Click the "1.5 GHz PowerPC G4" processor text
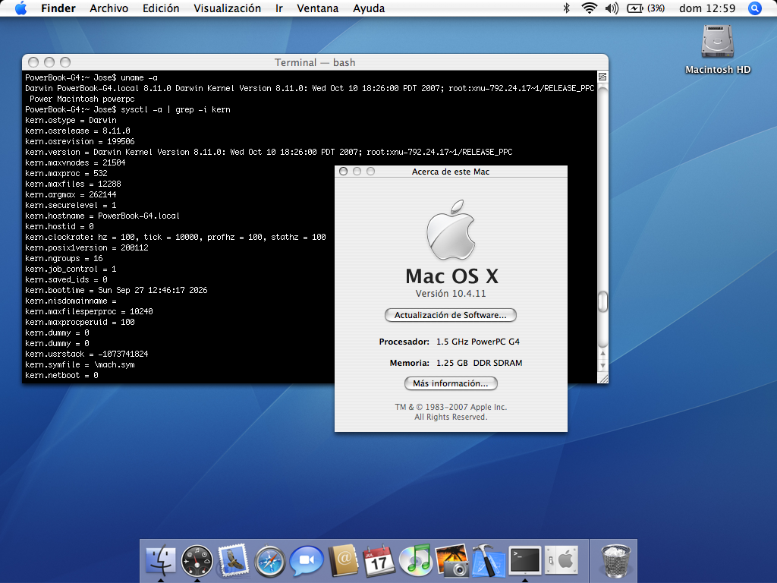This screenshot has height=583, width=777. tap(478, 342)
